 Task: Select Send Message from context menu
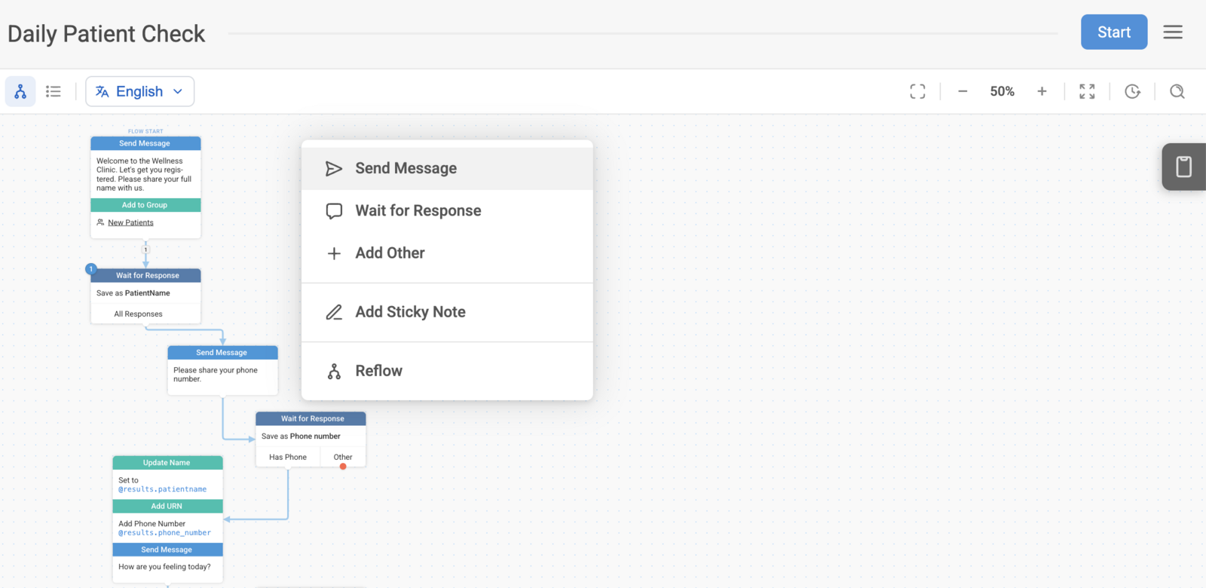point(447,168)
